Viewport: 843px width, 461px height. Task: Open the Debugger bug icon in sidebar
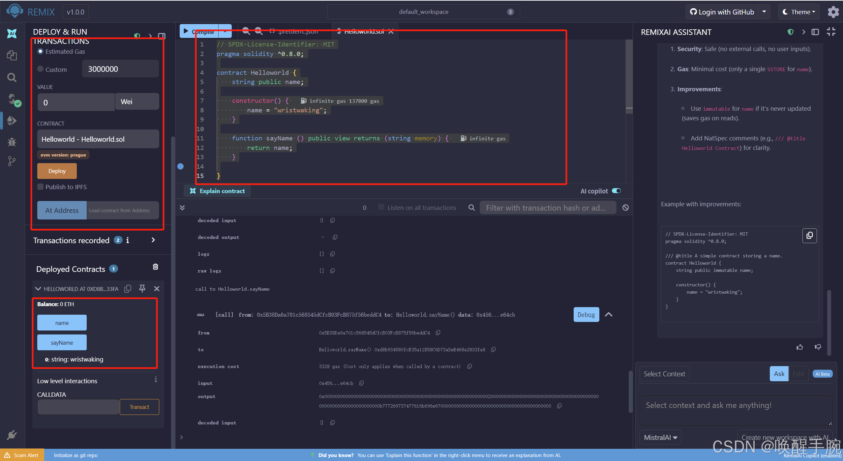pos(12,142)
